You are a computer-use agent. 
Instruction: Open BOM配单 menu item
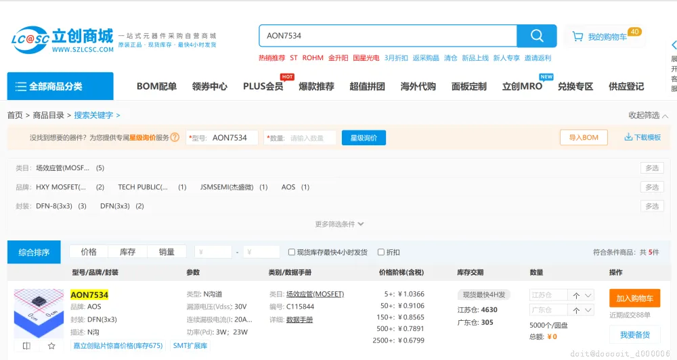click(x=157, y=86)
